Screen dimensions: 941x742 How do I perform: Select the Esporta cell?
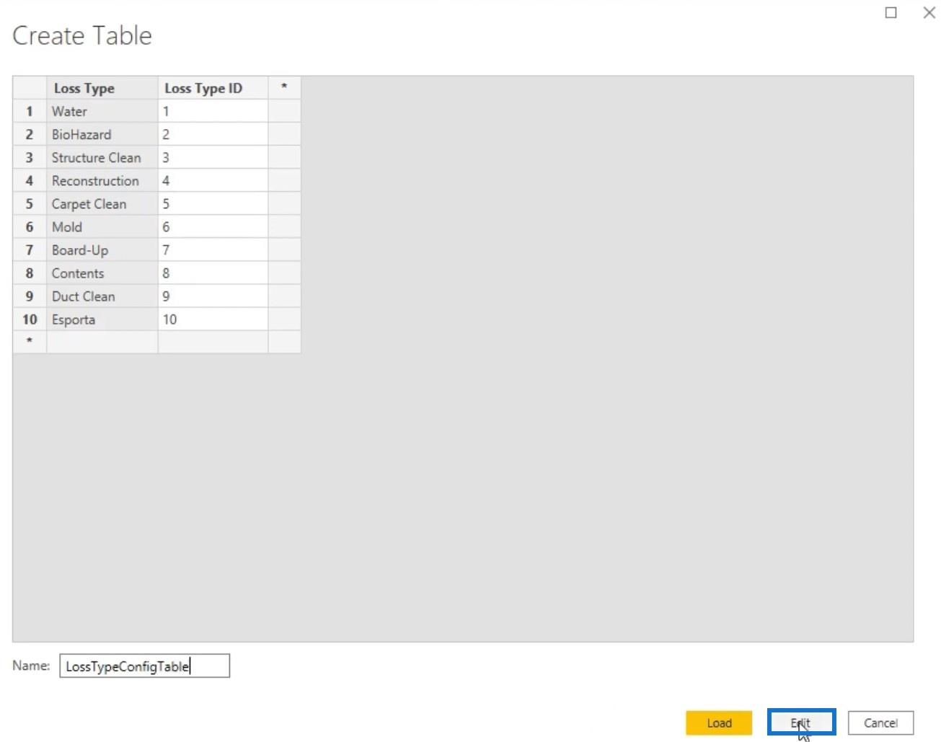coord(102,319)
